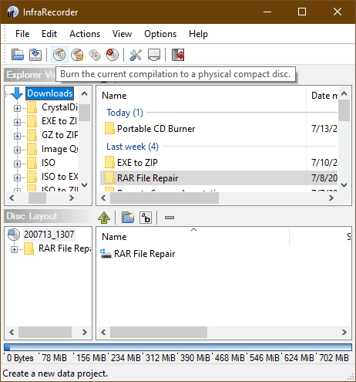Click the disc capacity usage bar
Image resolution: width=356 pixels, height=382 pixels.
178,347
